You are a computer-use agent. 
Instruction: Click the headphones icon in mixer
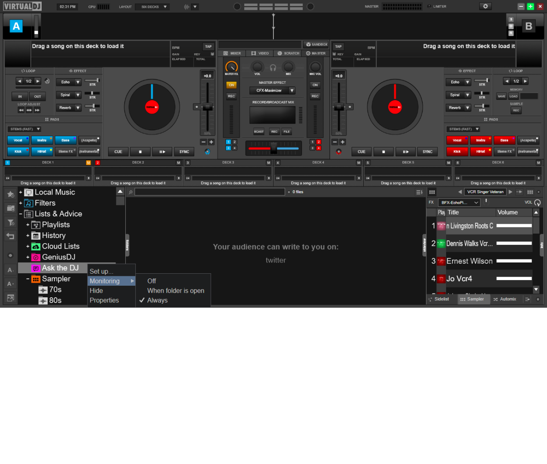pos(273,67)
